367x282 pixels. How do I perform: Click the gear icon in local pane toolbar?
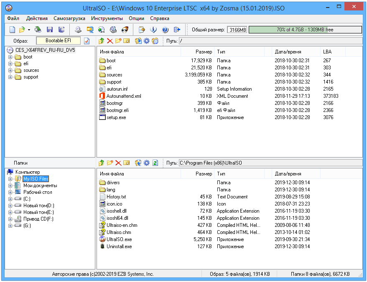(147, 163)
